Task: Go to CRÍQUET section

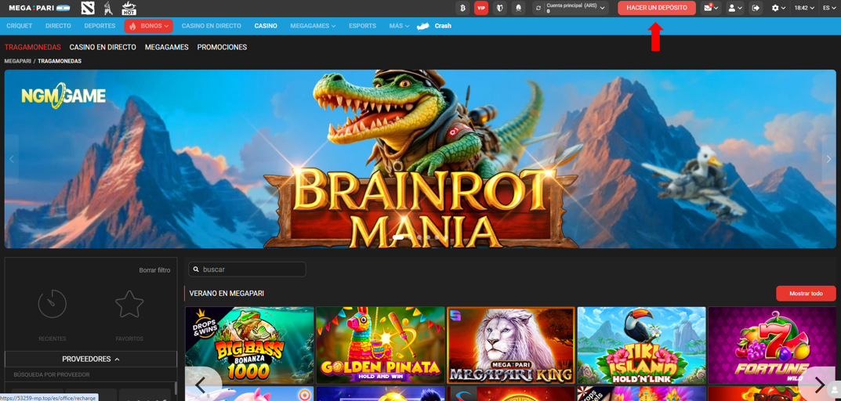Action: 20,26
